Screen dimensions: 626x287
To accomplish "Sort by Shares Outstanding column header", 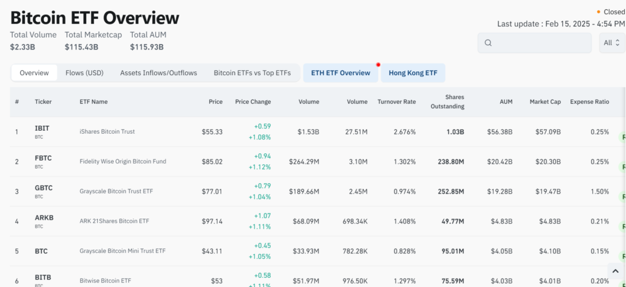I will point(447,101).
